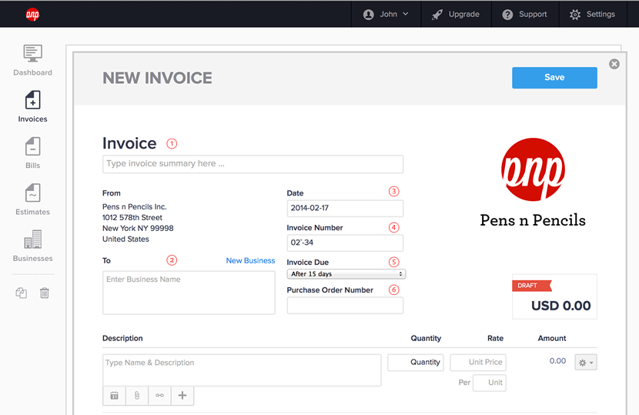
Task: Click the New Business link
Action: coord(250,260)
